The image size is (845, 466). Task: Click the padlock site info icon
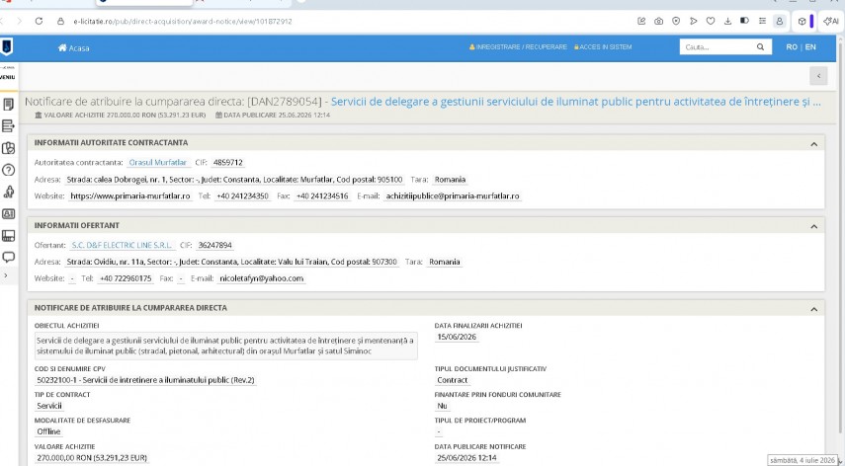pos(61,21)
